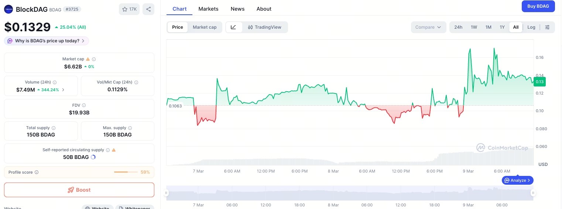The image size is (562, 209).
Task: Open chart settings sliders icon
Action: [547, 27]
